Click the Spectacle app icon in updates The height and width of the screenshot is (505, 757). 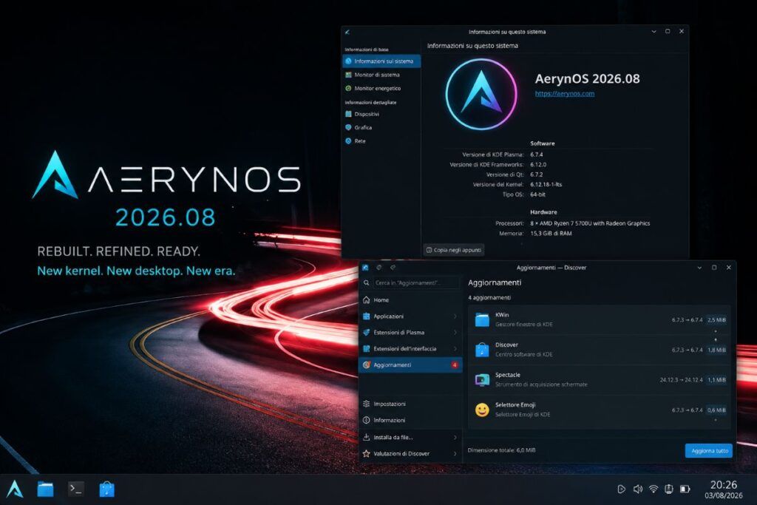point(482,379)
